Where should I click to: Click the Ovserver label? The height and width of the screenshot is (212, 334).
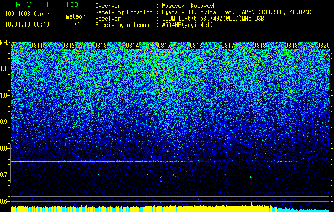coord(108,6)
